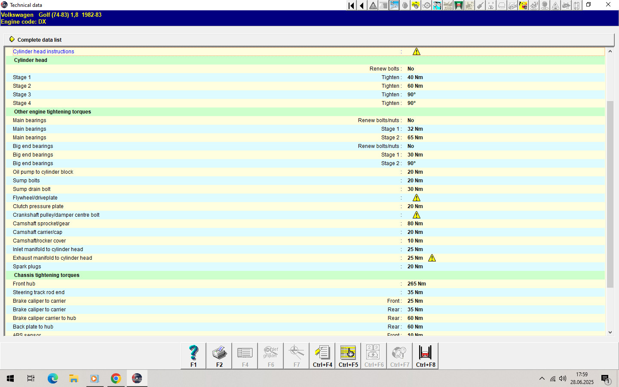Image resolution: width=619 pixels, height=387 pixels.
Task: Open the Cylinder head instructions link
Action: (43, 52)
